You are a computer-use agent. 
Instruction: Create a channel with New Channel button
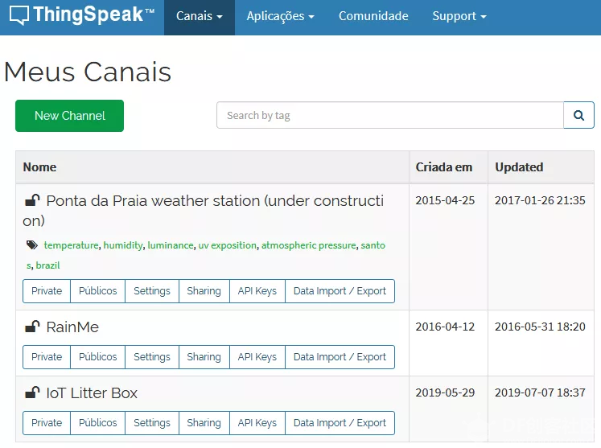(69, 116)
